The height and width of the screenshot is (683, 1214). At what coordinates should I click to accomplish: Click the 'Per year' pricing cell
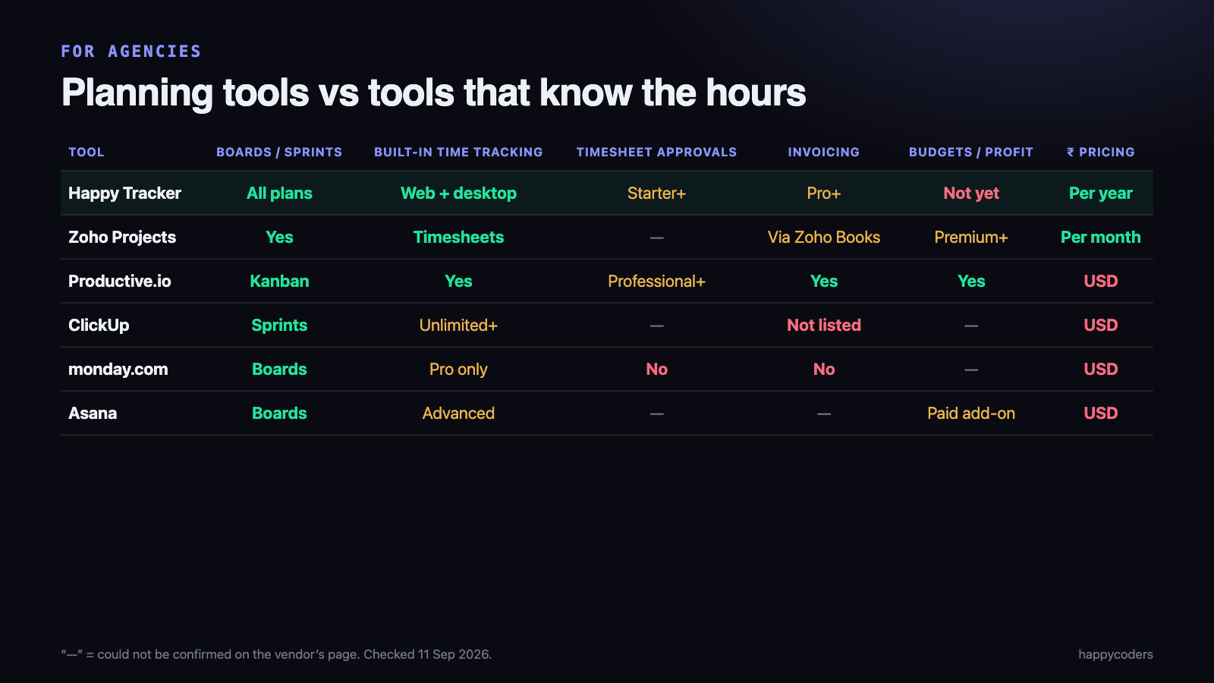point(1101,194)
